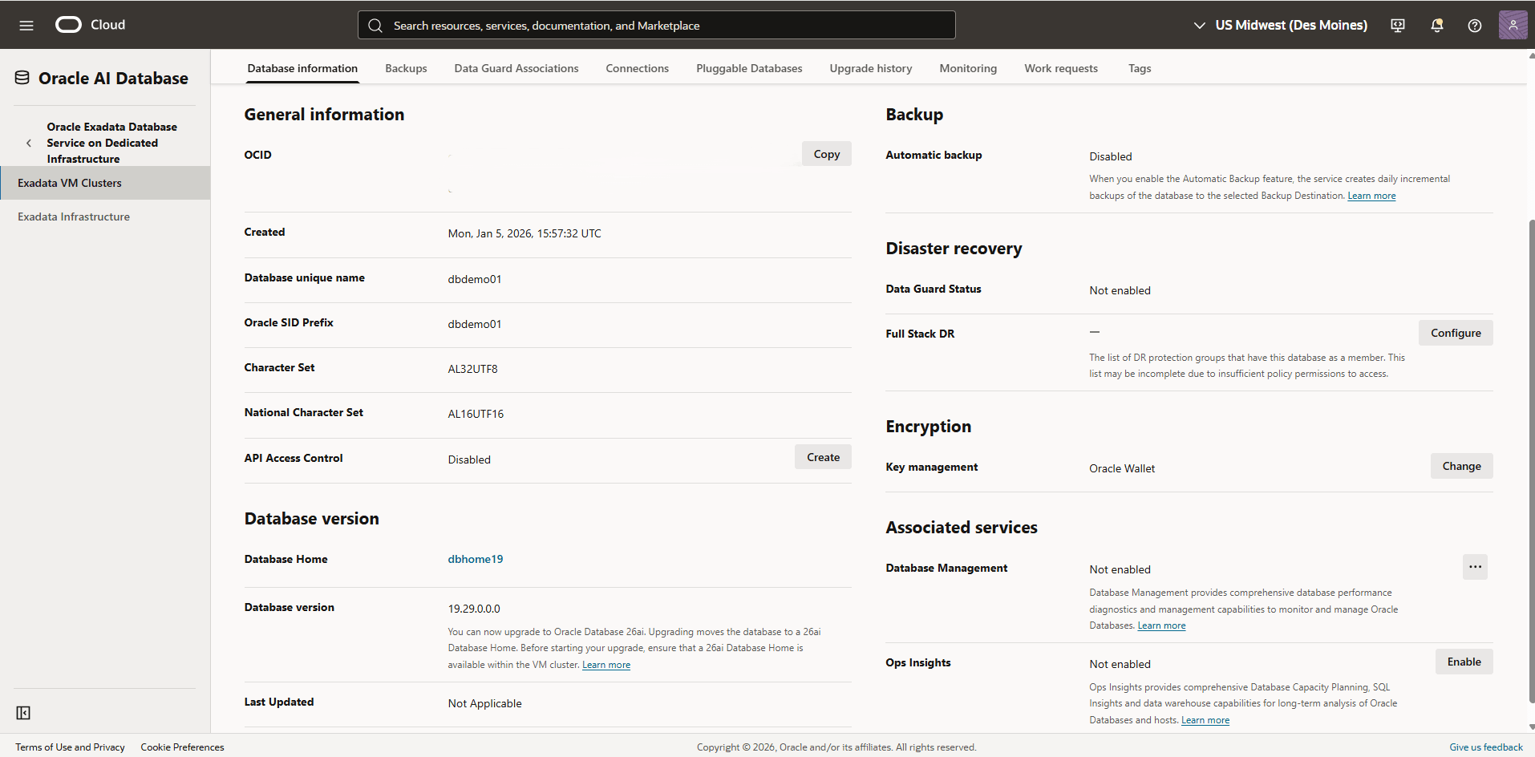Open the navigation hamburger menu
The image size is (1535, 757).
coord(26,25)
